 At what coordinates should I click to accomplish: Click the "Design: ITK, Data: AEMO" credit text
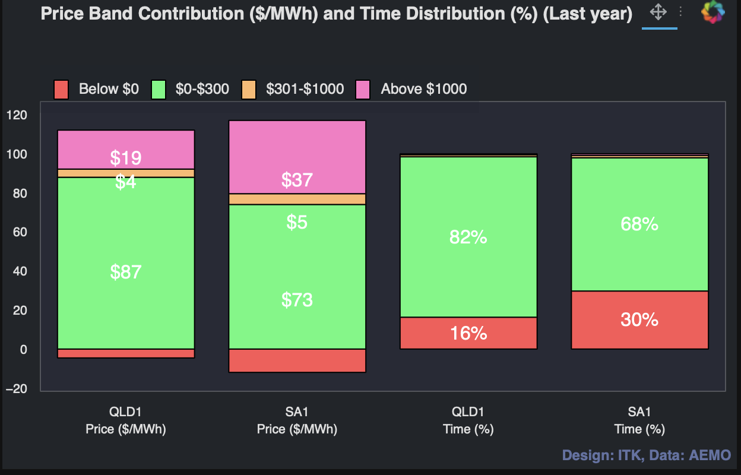click(647, 455)
